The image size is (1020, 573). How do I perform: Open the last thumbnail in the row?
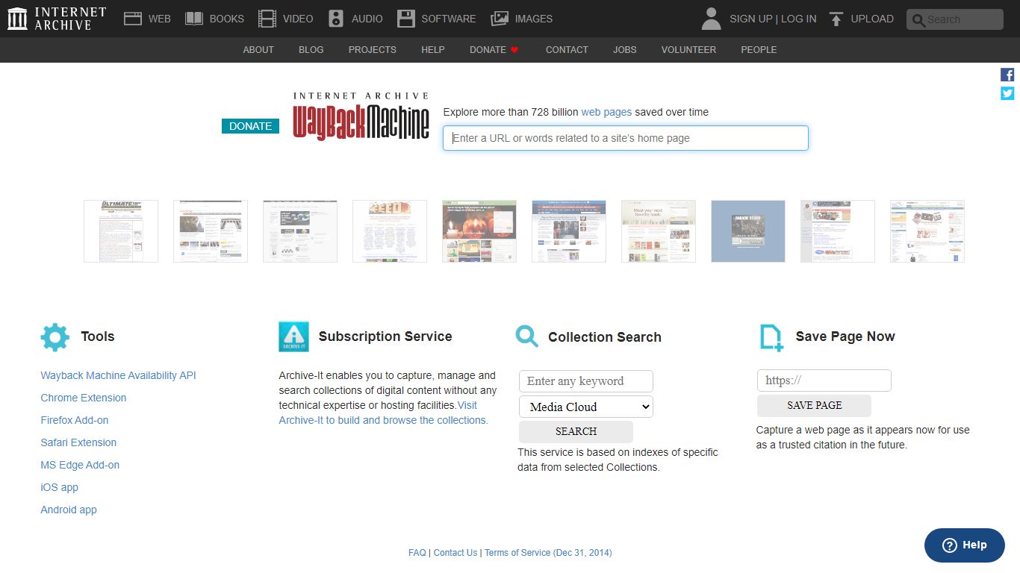point(927,231)
